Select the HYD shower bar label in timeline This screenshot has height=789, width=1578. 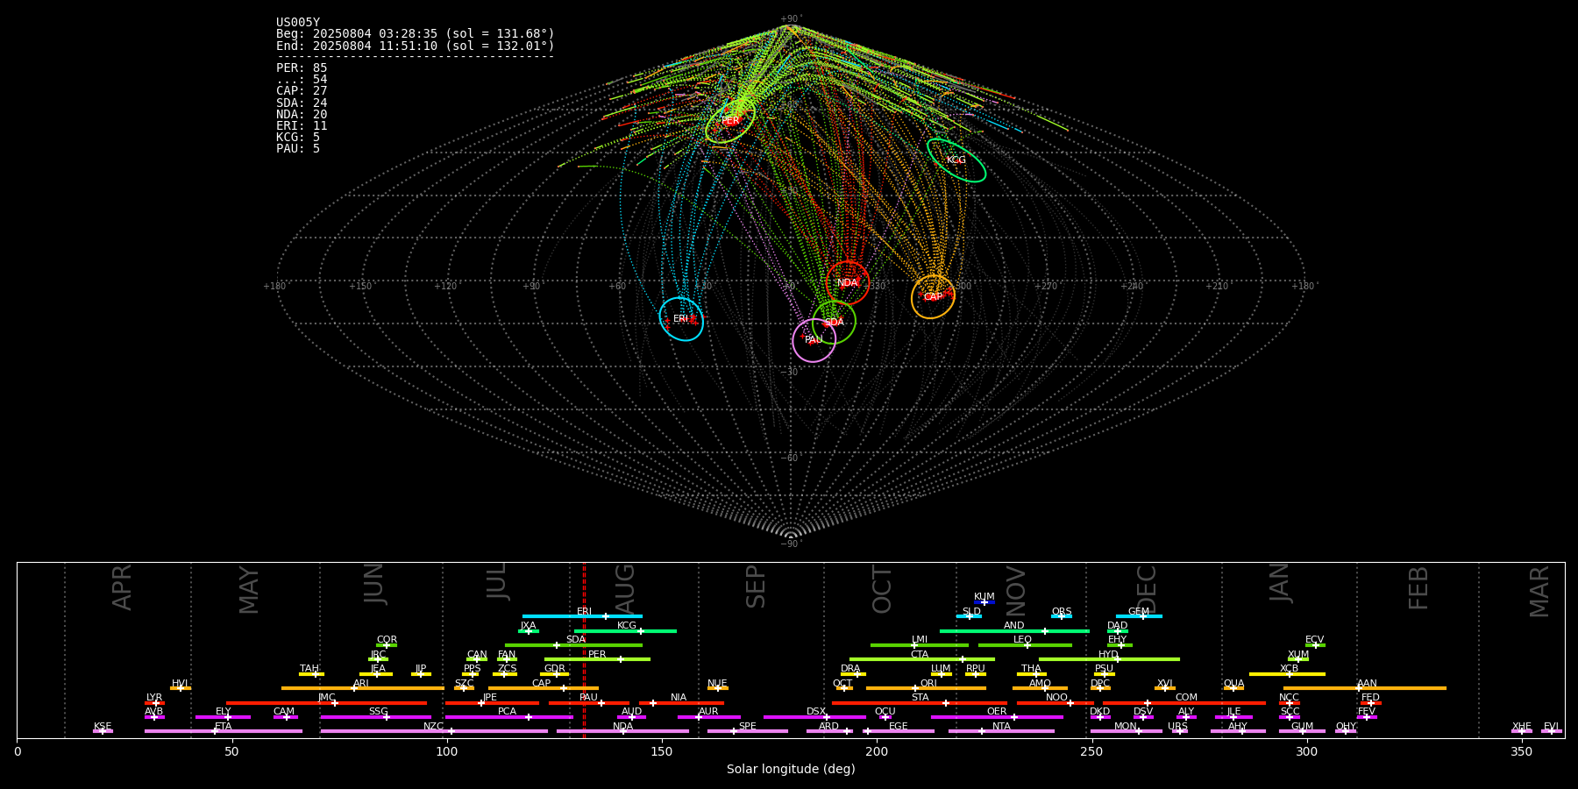(1108, 654)
